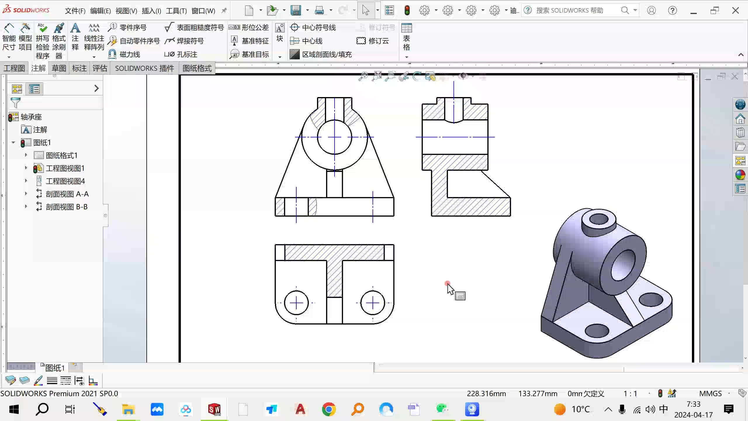Open Geometric Tolerance (形位公差)
Screen dimensions: 748x421
(249, 27)
